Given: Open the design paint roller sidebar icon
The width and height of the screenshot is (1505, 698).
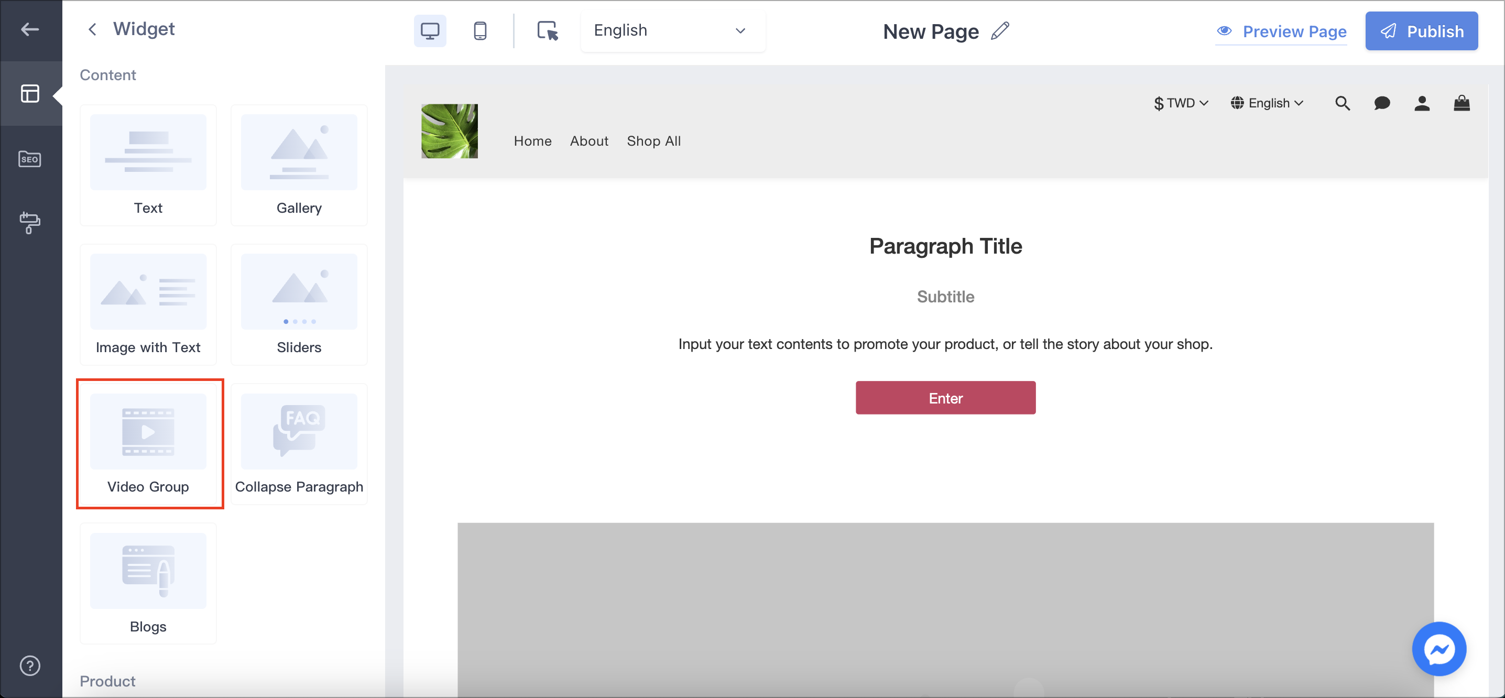Looking at the screenshot, I should coord(30,222).
